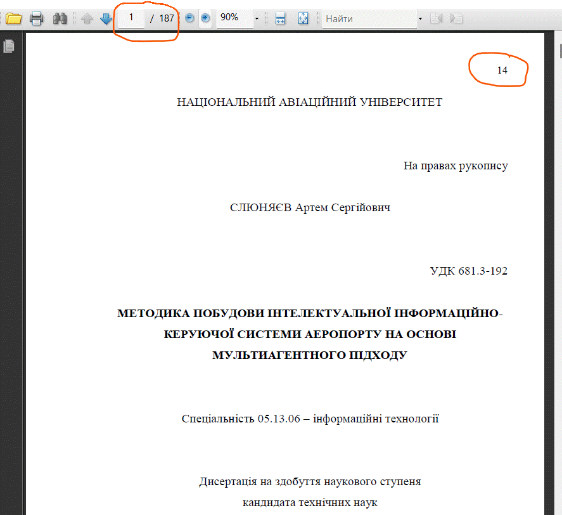Open the Найти search options dropdown

pos(420,18)
